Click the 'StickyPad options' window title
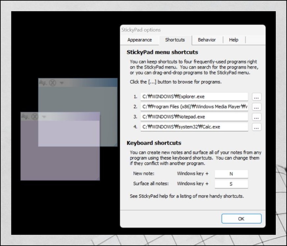This screenshot has width=287, height=246. 141,30
